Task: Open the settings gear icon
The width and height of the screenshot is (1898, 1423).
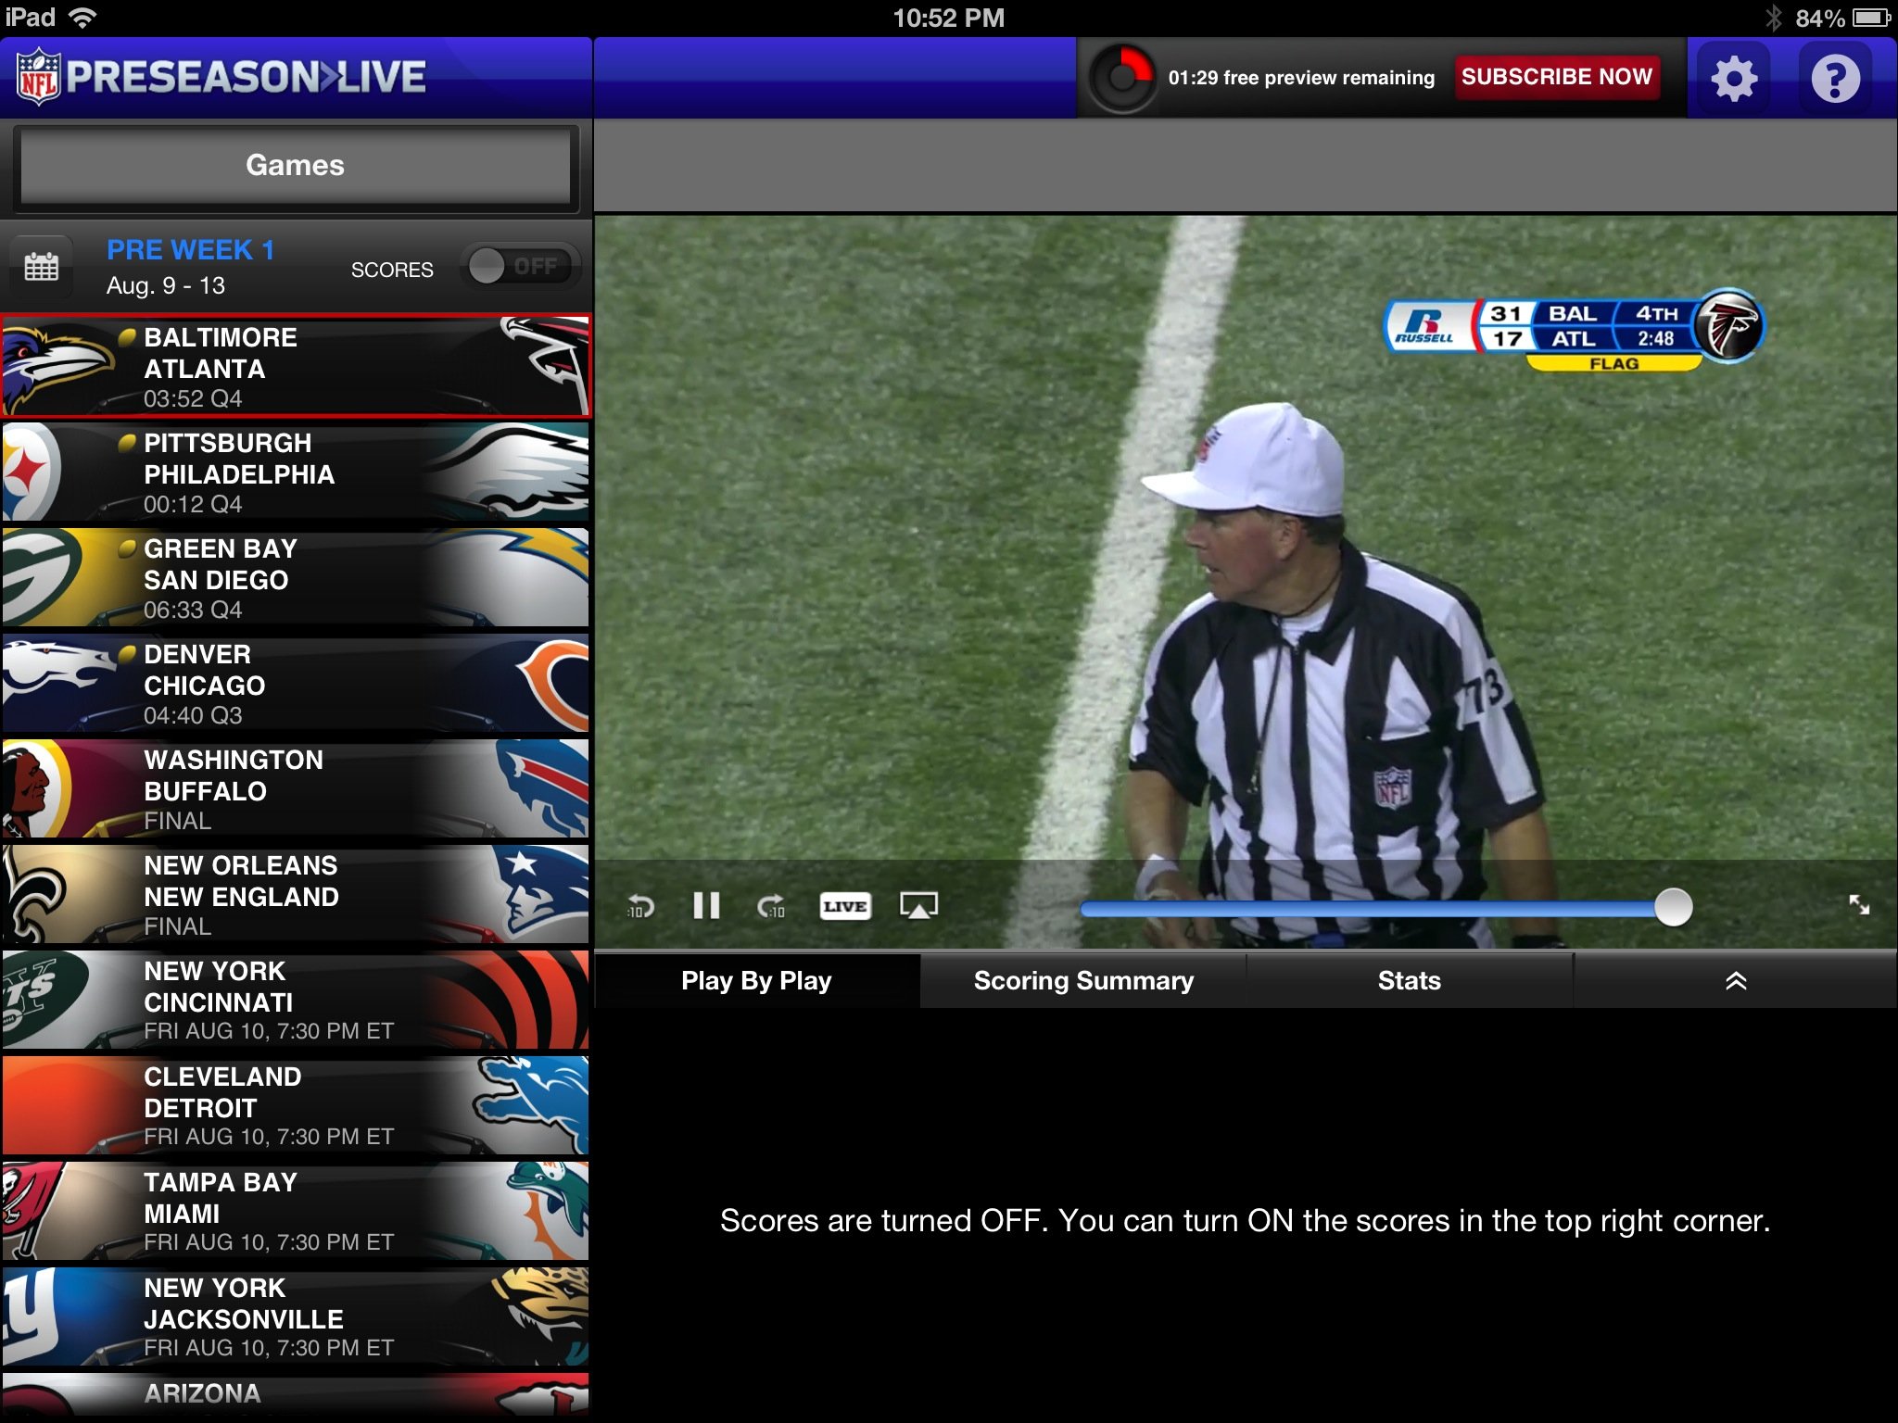Action: pos(1734,79)
